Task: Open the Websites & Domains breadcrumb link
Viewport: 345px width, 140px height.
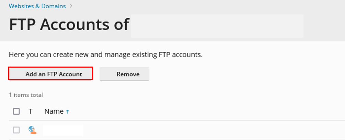Action: [37, 6]
